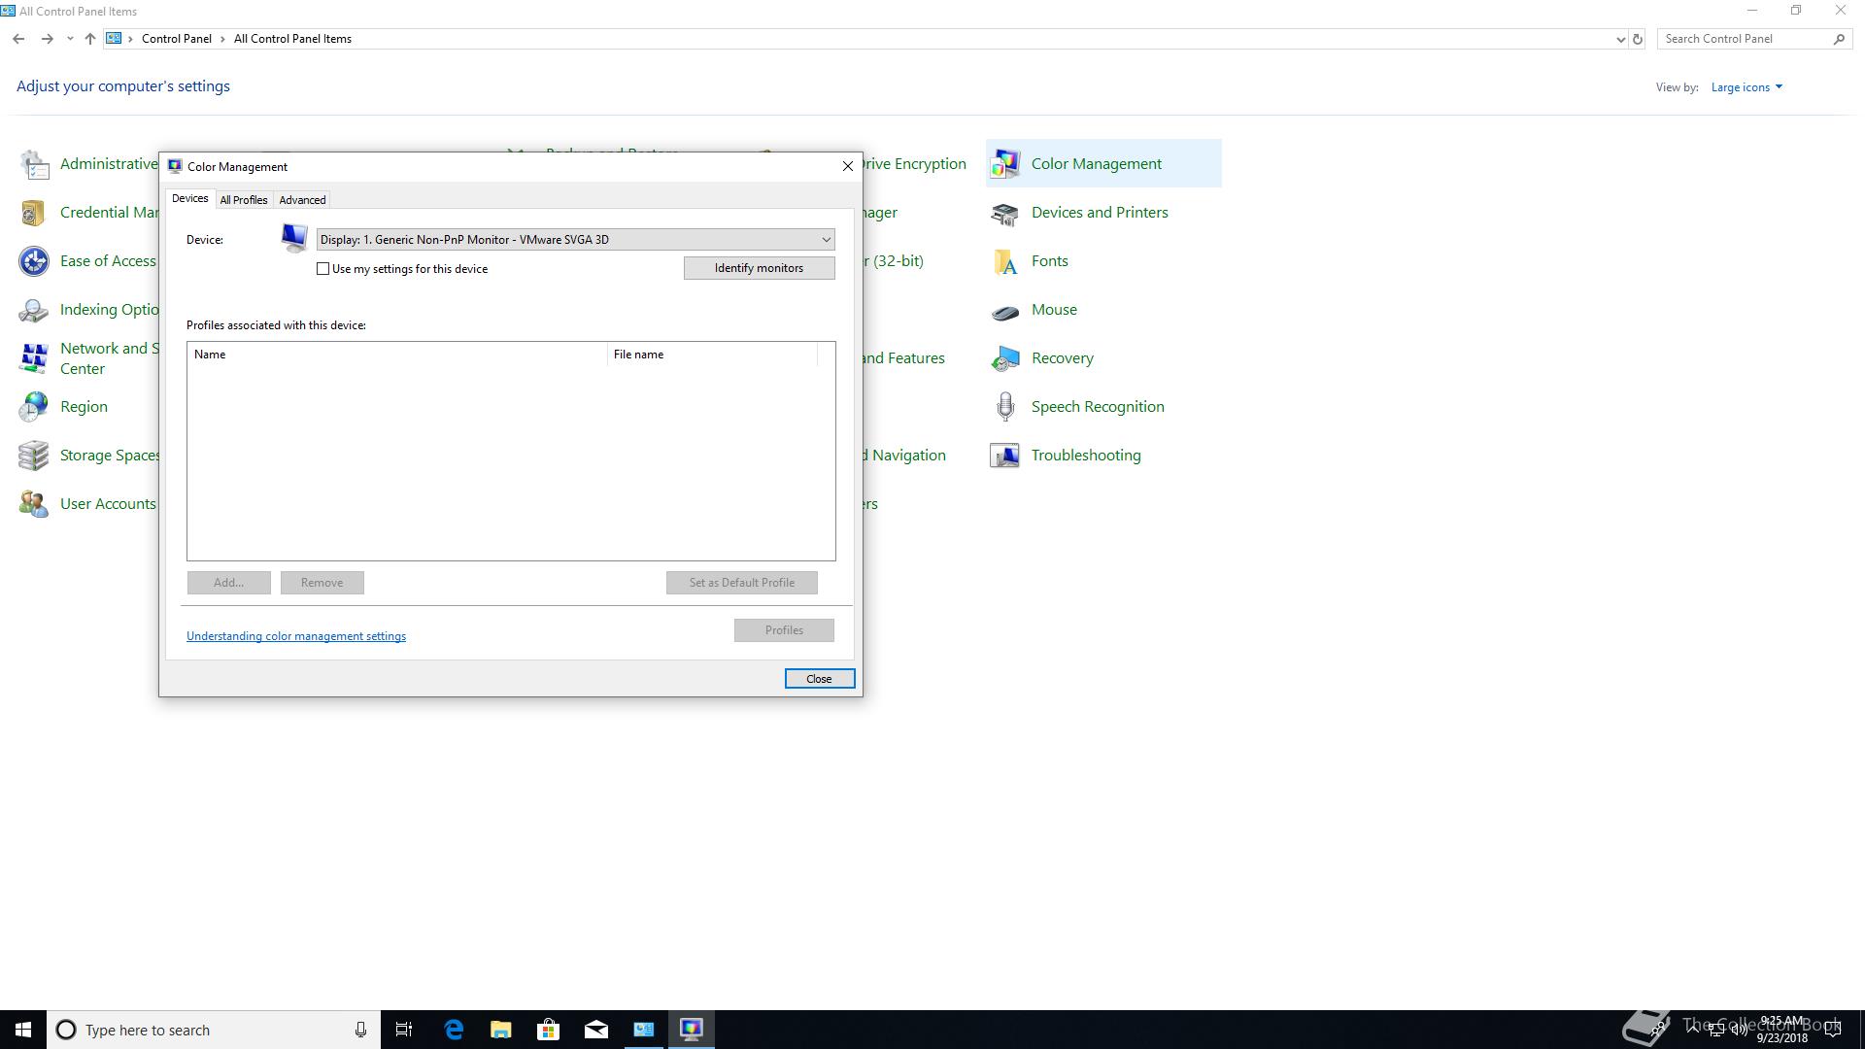Click the taskbar Type here to search box

click(x=214, y=1030)
